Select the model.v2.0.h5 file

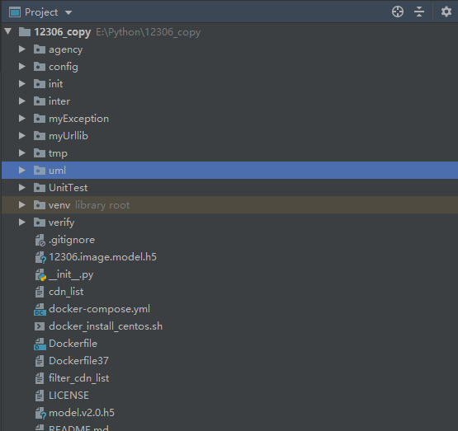(82, 413)
